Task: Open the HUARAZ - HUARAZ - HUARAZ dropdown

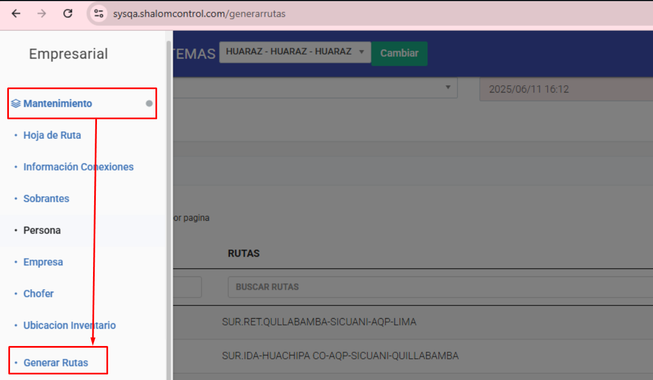Action: (295, 52)
